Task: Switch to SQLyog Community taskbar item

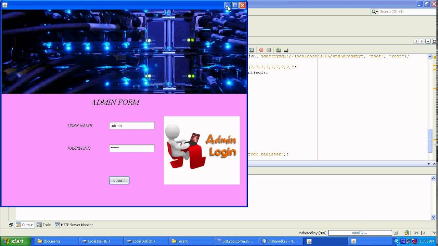Action: (x=235, y=241)
